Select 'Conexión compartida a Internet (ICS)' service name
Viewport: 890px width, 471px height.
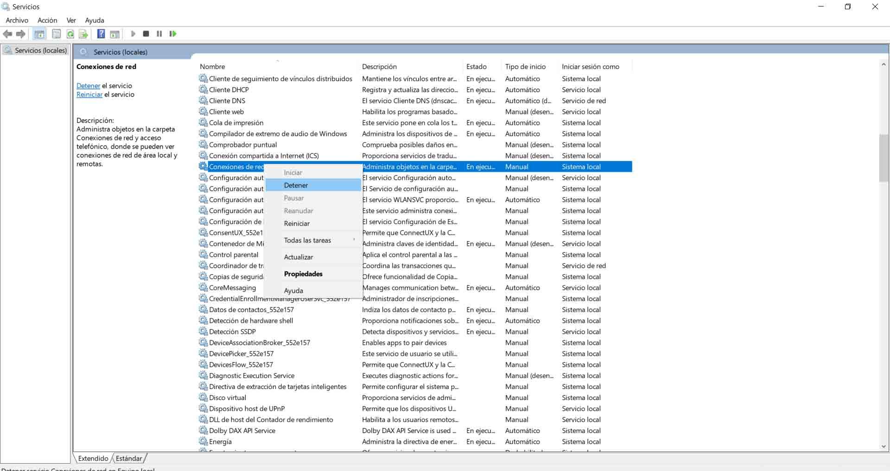coord(264,156)
